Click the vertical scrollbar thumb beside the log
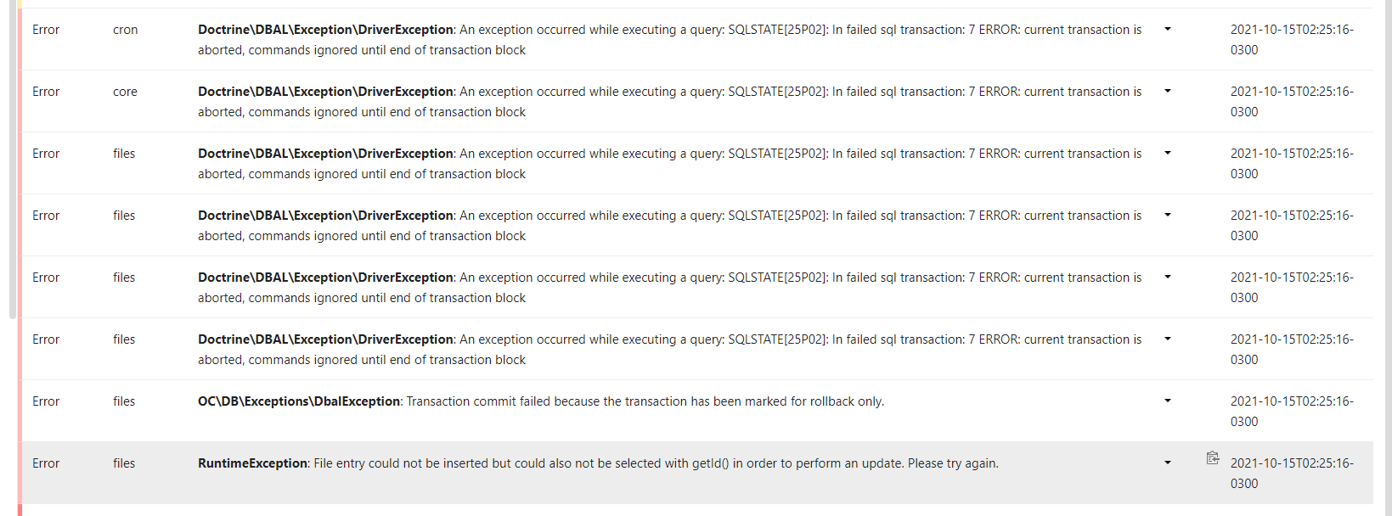 pyautogui.click(x=13, y=160)
